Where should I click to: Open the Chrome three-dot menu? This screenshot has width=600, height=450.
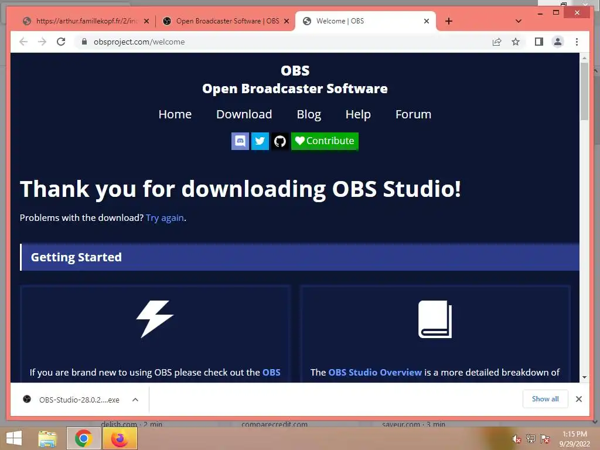click(577, 42)
